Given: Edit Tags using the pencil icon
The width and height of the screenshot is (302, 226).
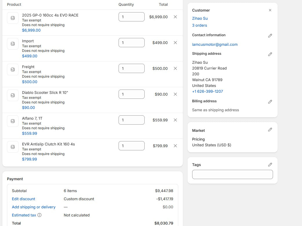Looking at the screenshot, I should (x=270, y=165).
